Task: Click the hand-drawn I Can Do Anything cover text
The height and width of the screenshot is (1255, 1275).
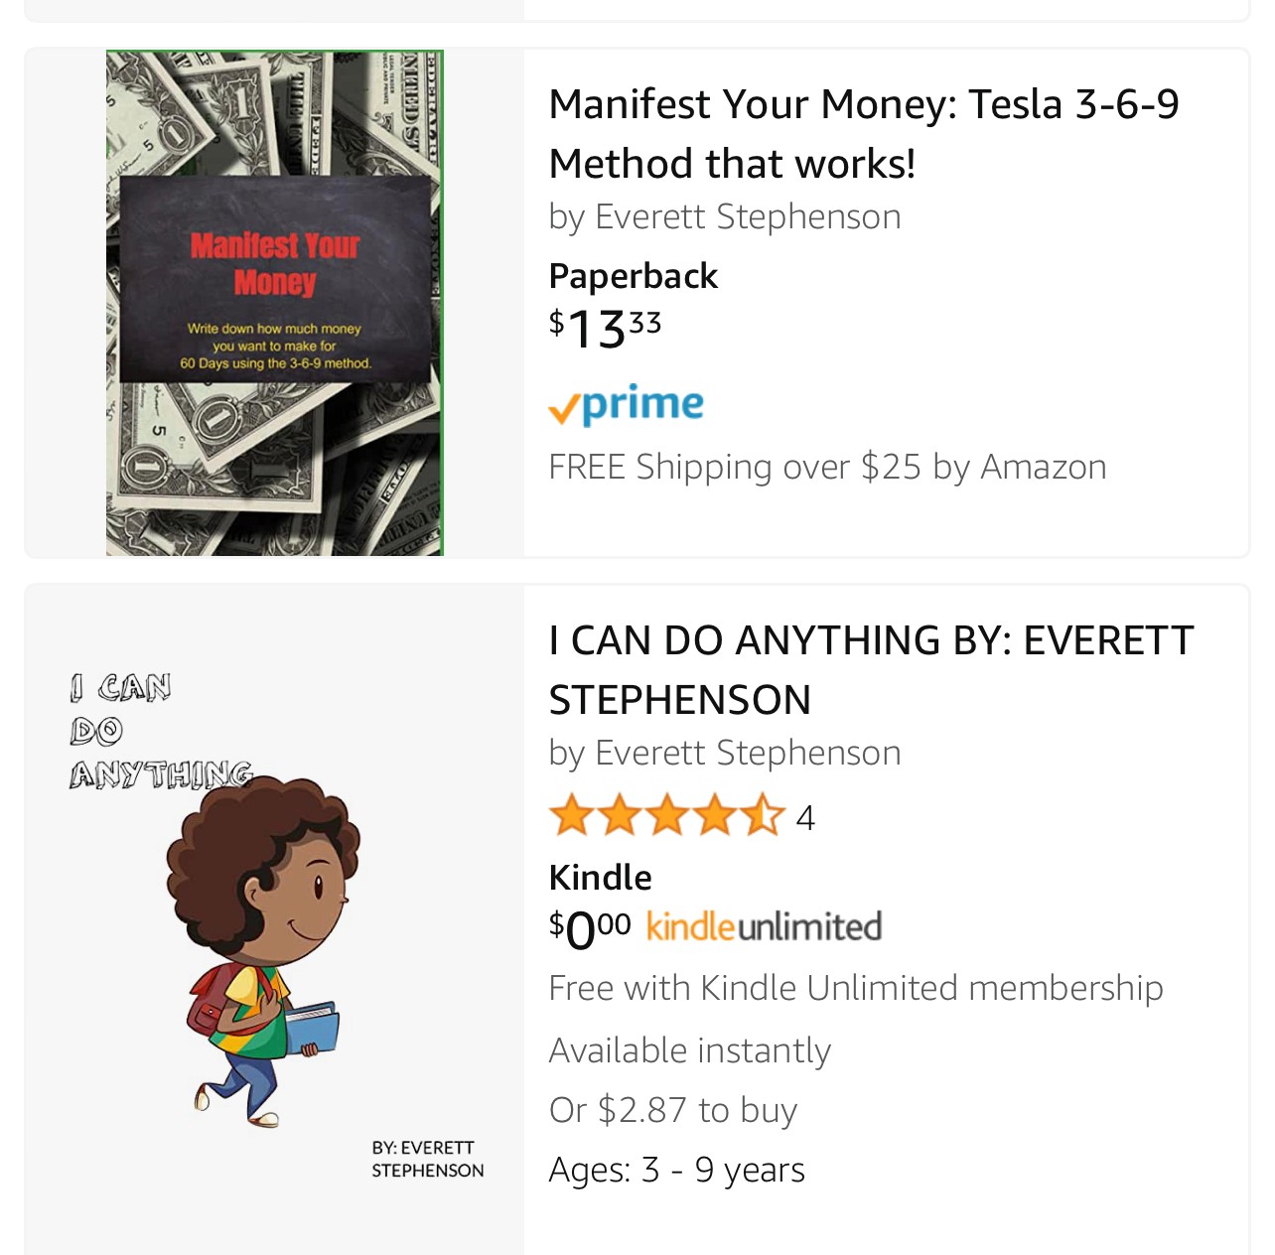Action: 159,732
